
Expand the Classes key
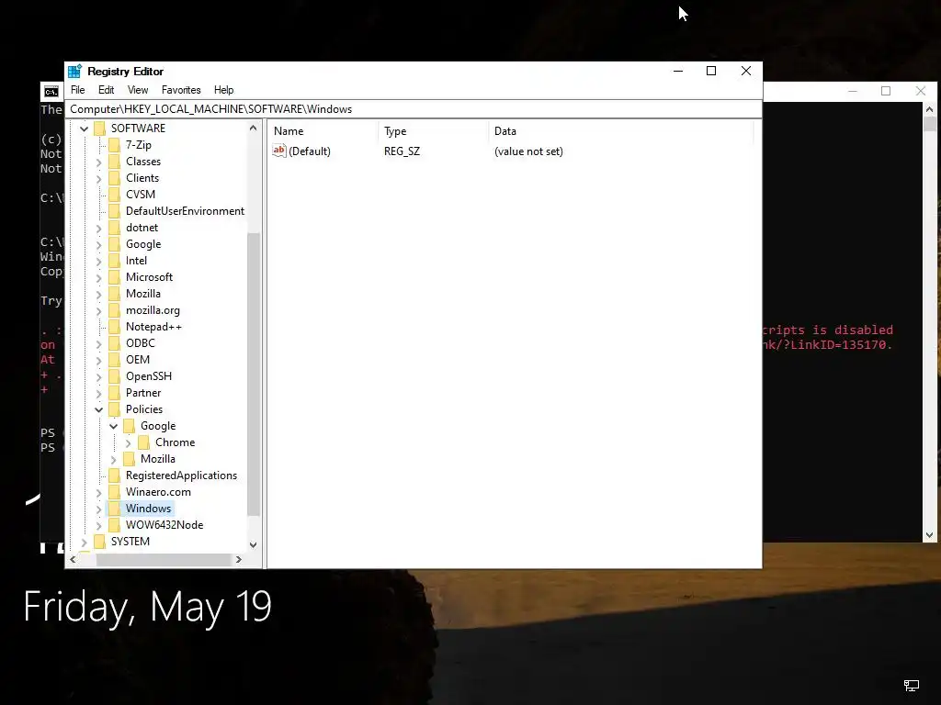(x=99, y=162)
